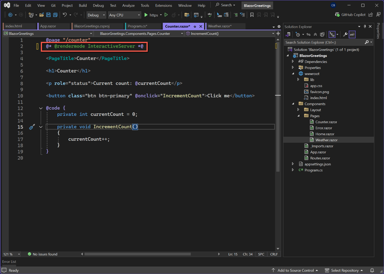384x274 pixels.
Task: Toggle Show All Files in Solution Explorer
Action: pyautogui.click(x=322, y=34)
